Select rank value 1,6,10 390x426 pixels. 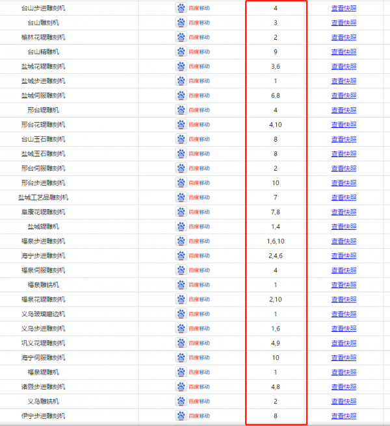tap(276, 242)
